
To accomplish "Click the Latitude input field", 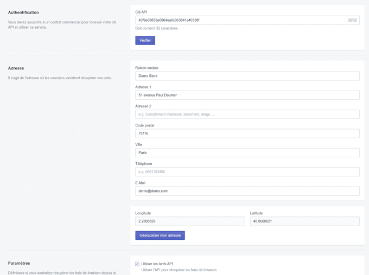I will click(304, 221).
